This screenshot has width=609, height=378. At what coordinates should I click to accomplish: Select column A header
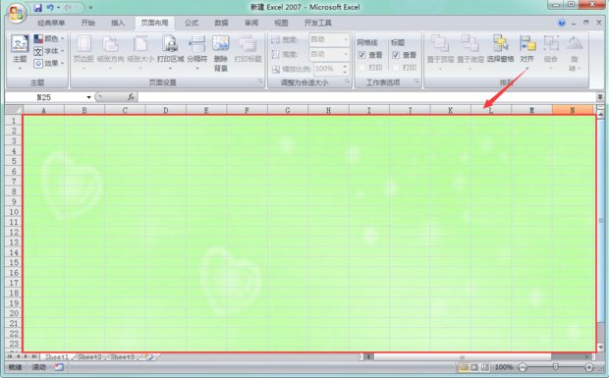pyautogui.click(x=43, y=110)
